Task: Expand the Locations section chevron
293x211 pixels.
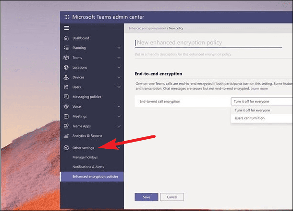Action: [119, 67]
